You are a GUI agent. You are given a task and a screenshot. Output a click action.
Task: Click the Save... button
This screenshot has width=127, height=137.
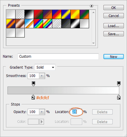[114, 34]
